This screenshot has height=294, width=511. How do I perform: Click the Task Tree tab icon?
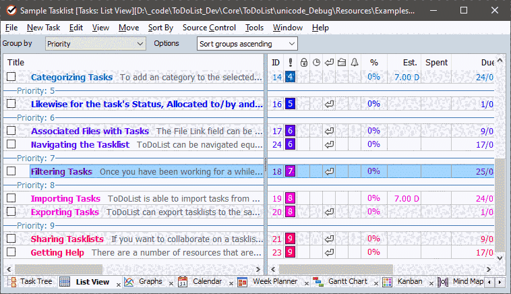point(11,282)
